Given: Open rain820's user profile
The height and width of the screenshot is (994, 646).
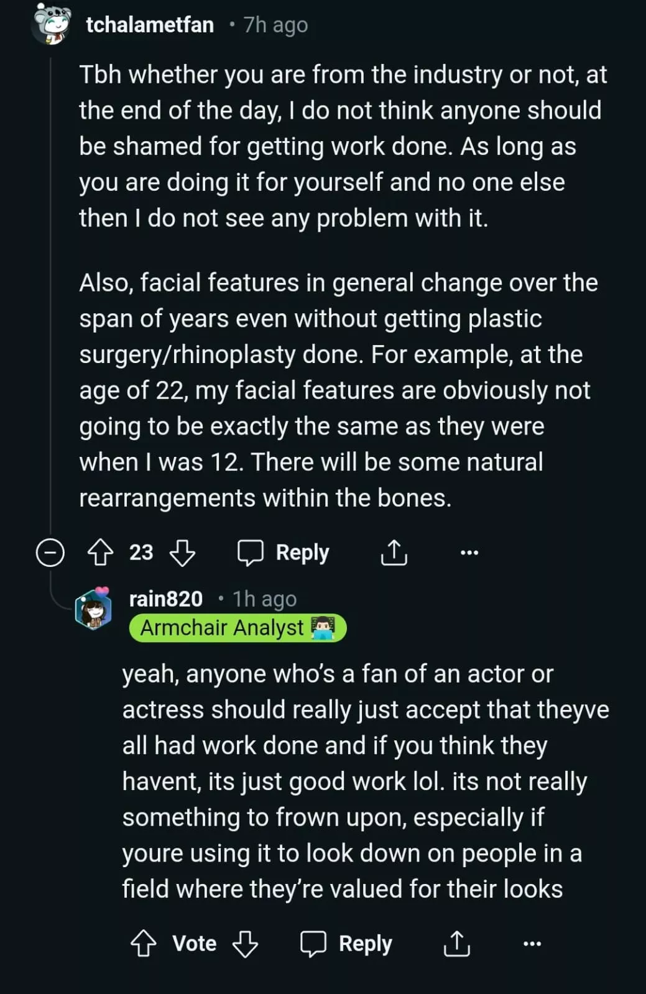Looking at the screenshot, I should [x=165, y=599].
